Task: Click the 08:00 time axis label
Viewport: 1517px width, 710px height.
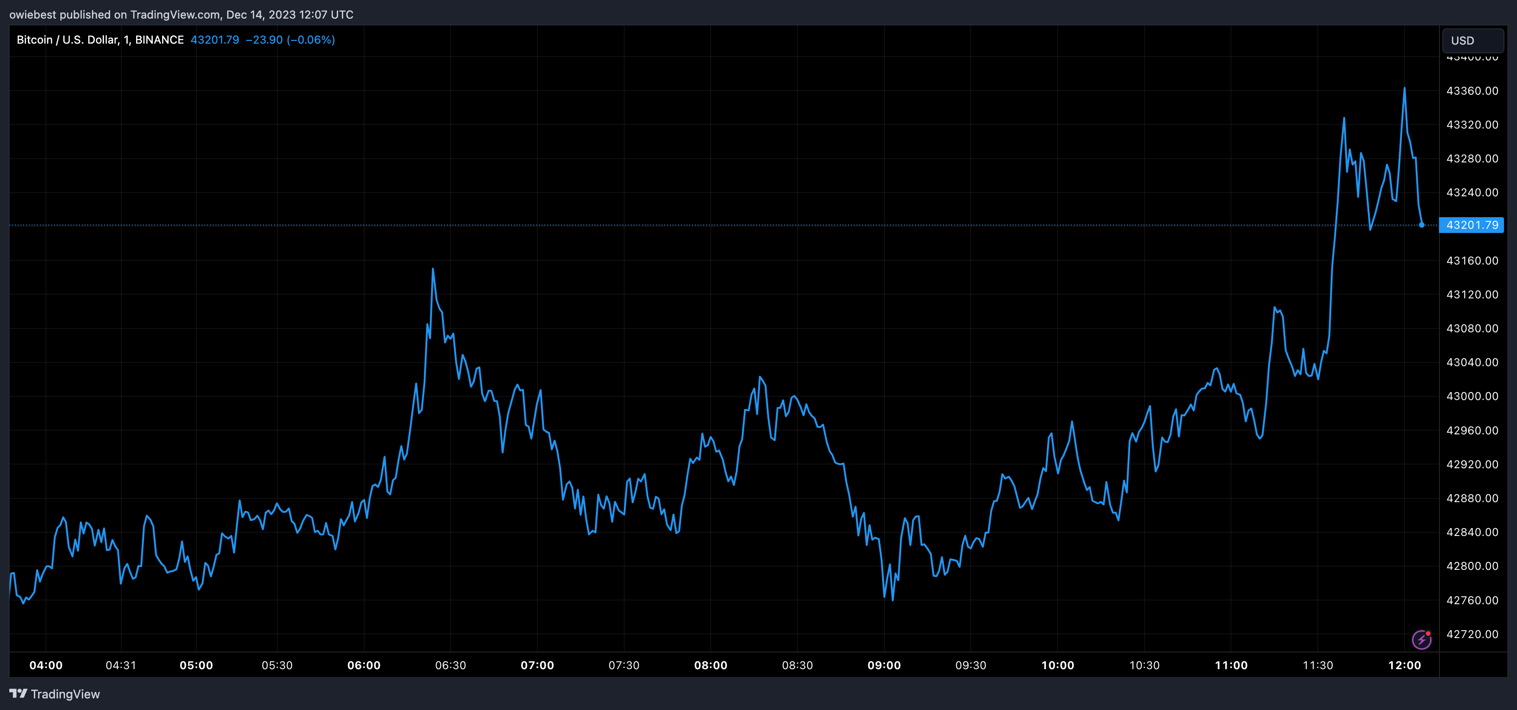Action: (x=710, y=665)
